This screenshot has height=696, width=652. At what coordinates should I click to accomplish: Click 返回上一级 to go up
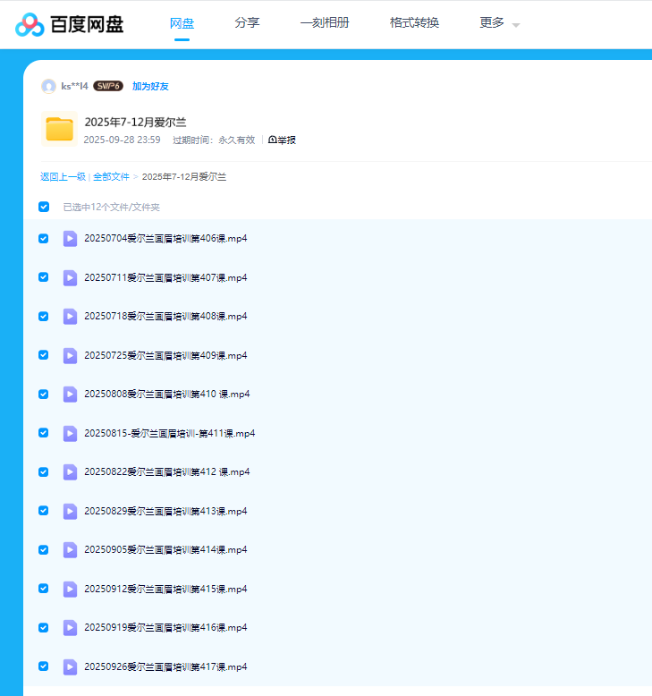pos(63,176)
